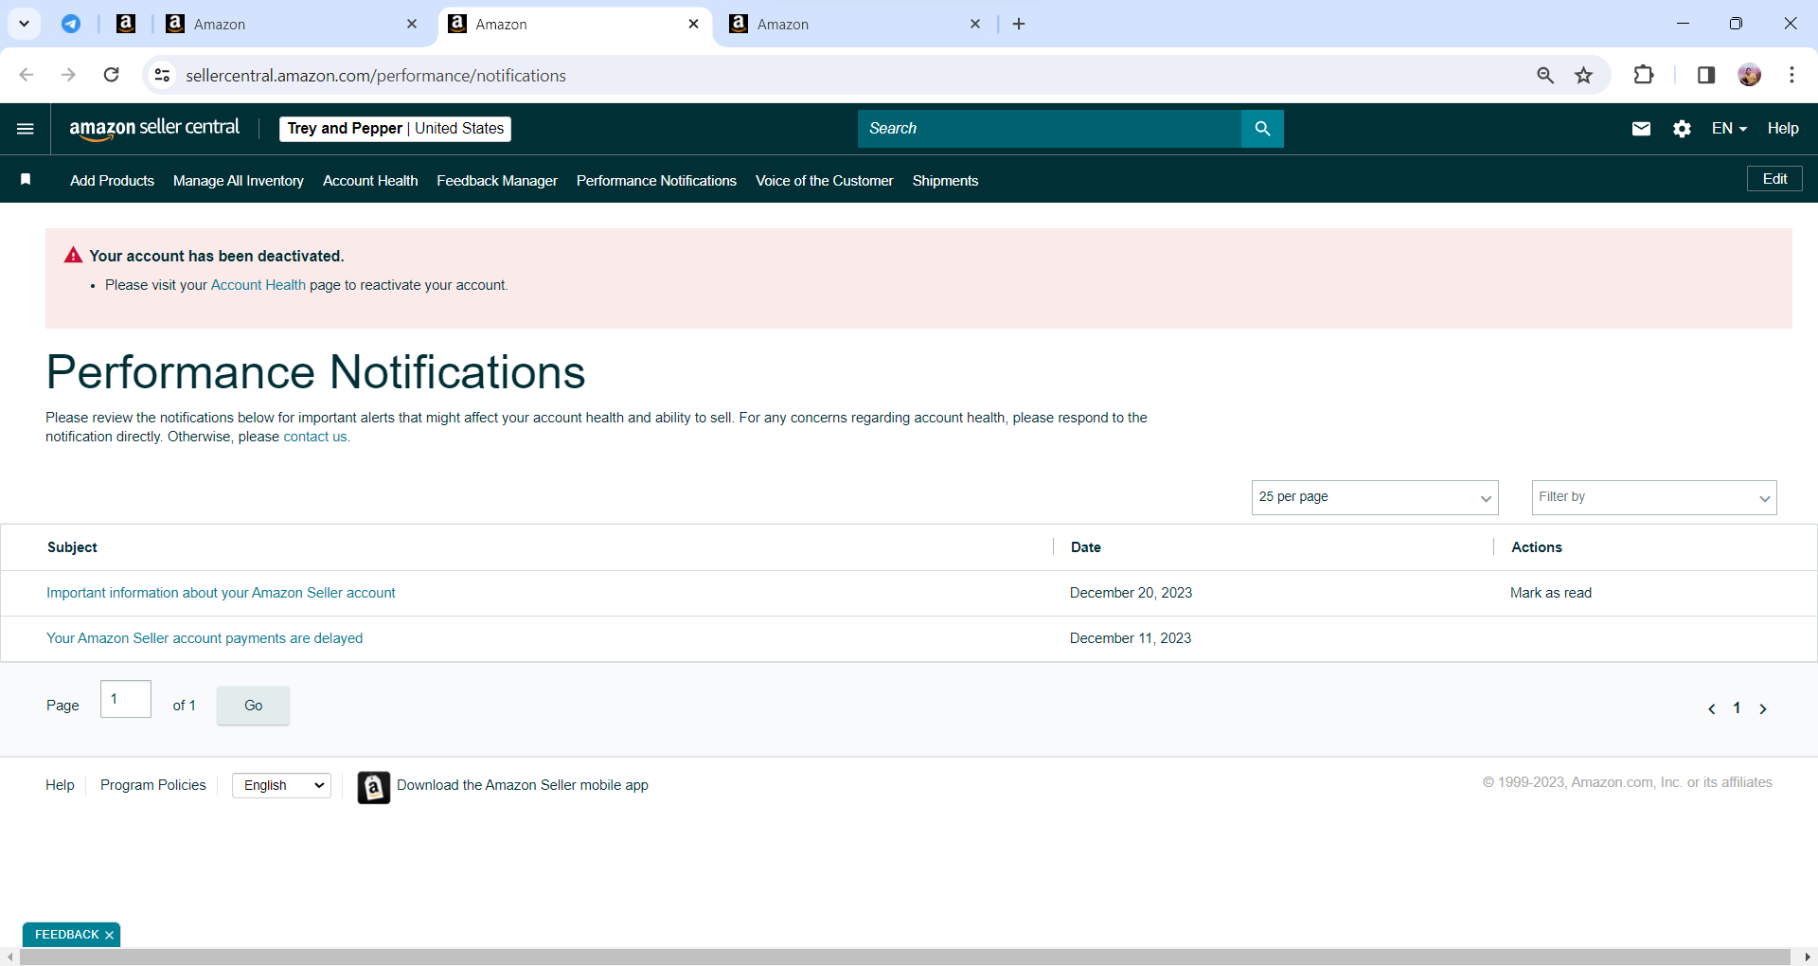Open the Filter by dropdown
Image resolution: width=1818 pixels, height=966 pixels.
point(1654,497)
